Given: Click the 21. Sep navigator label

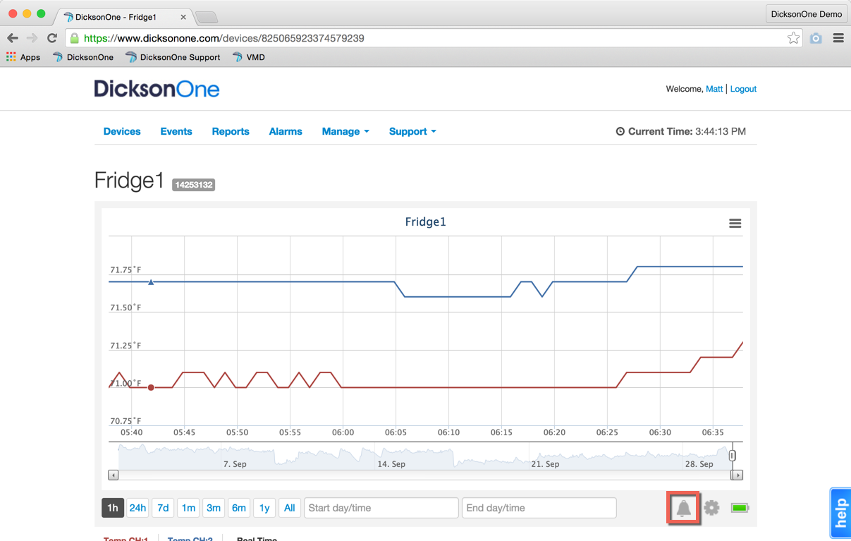Looking at the screenshot, I should (545, 464).
